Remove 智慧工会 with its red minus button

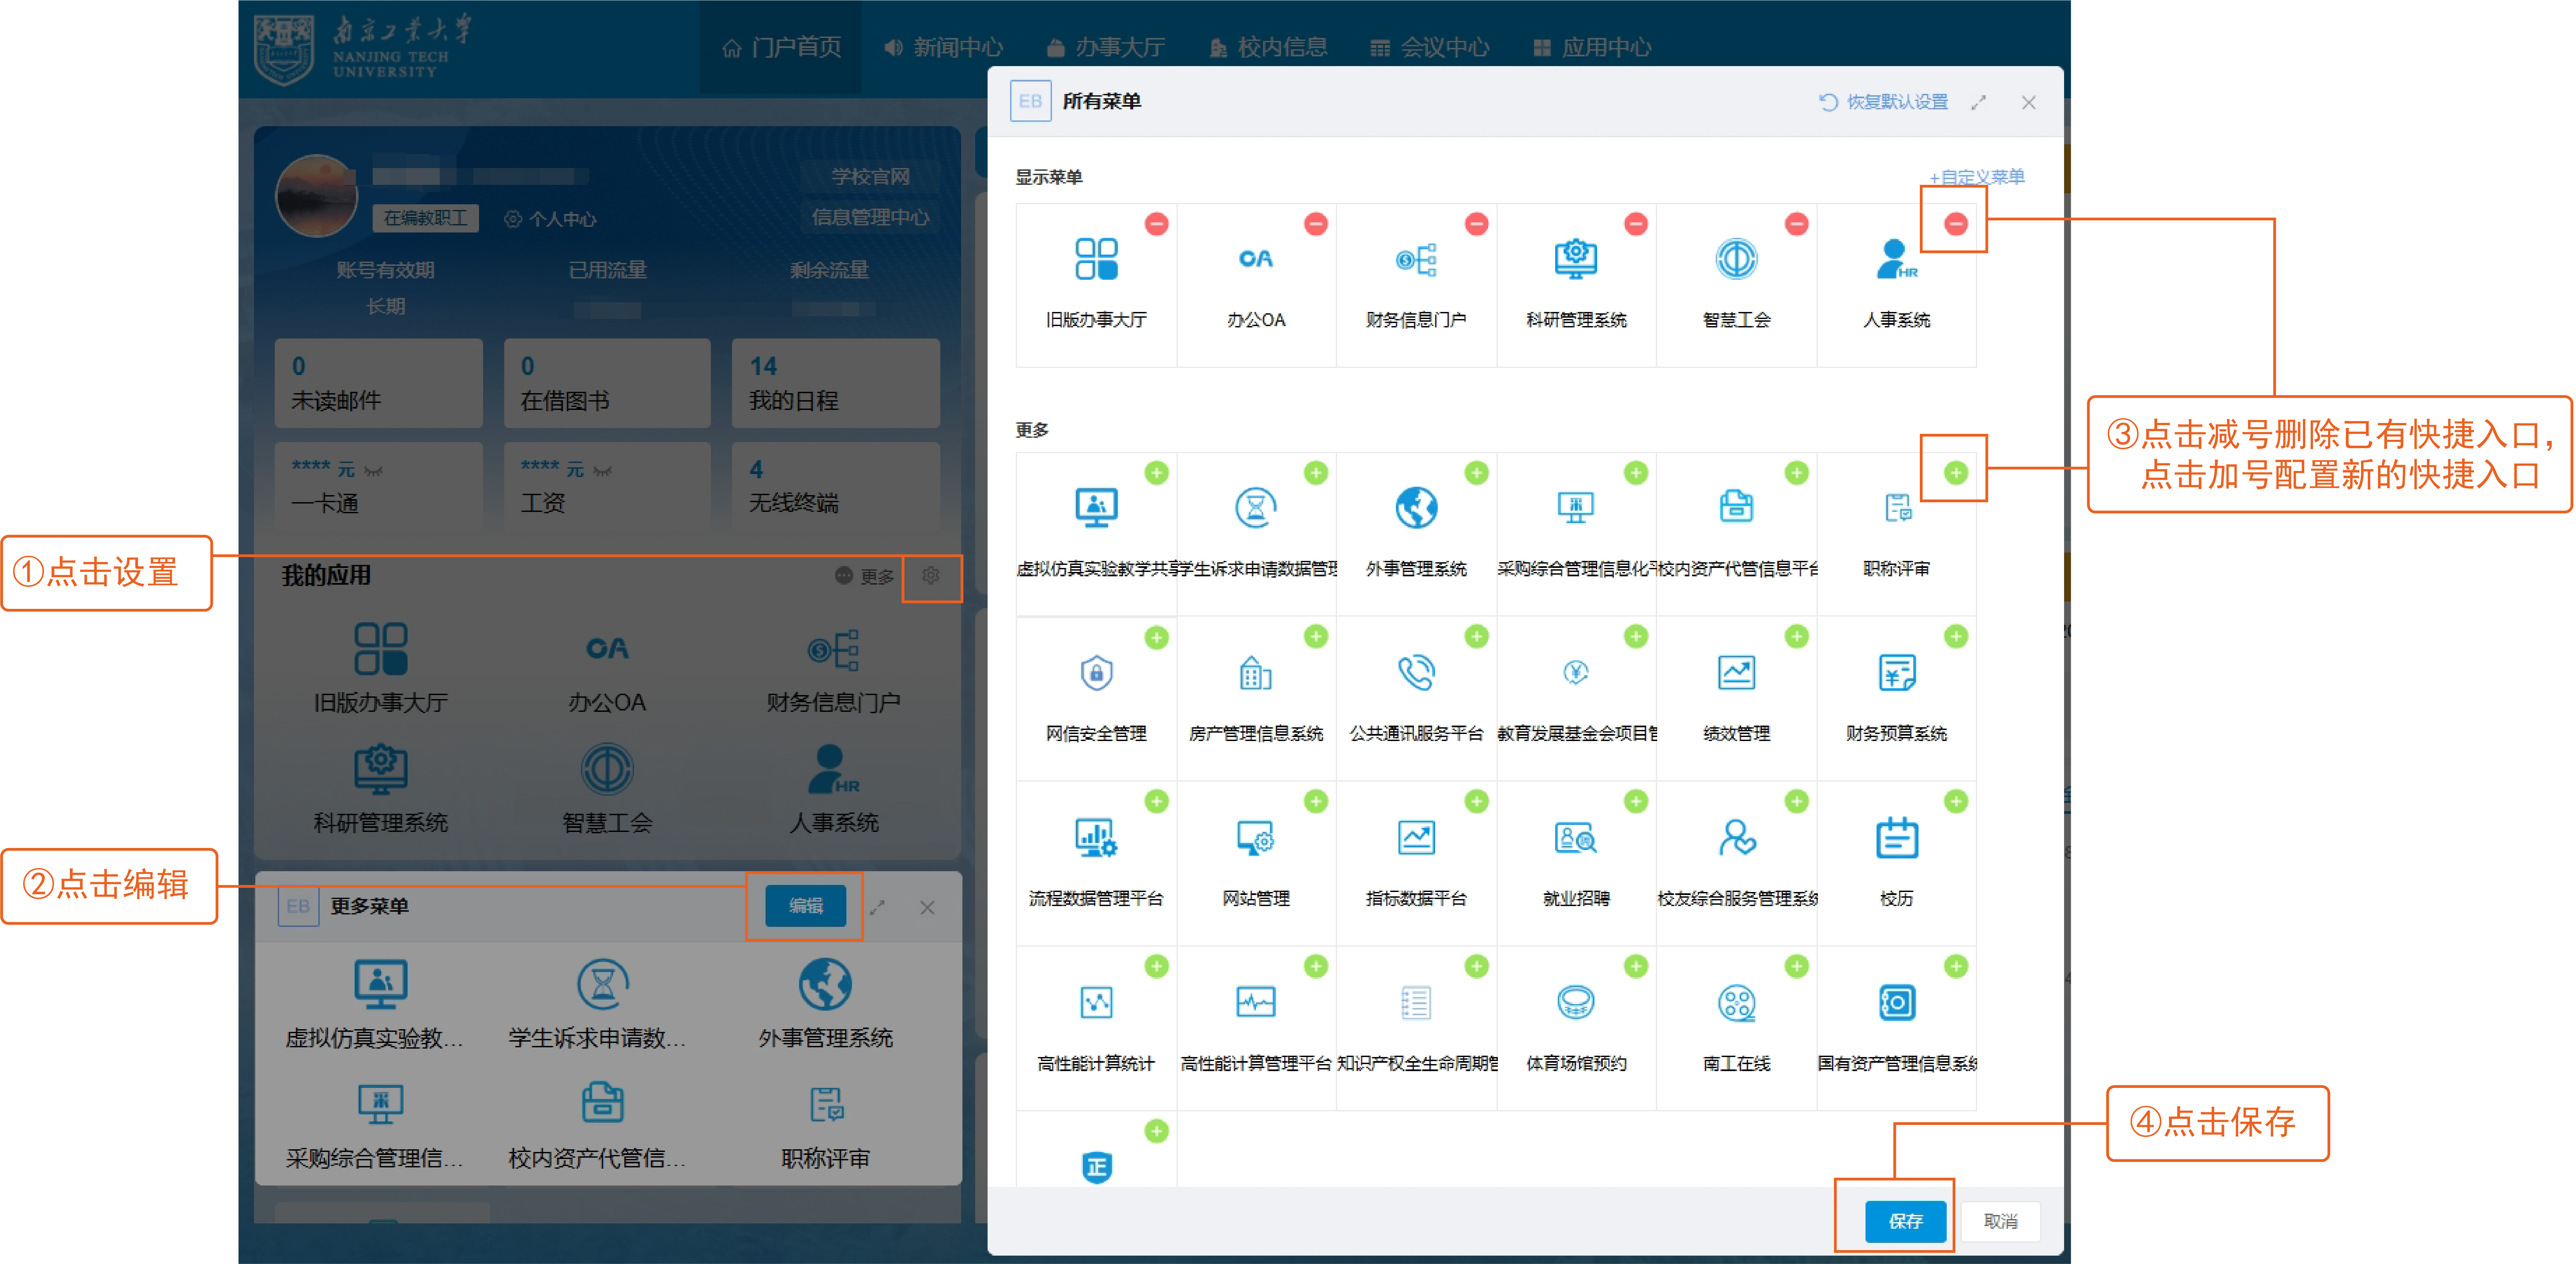1796,224
